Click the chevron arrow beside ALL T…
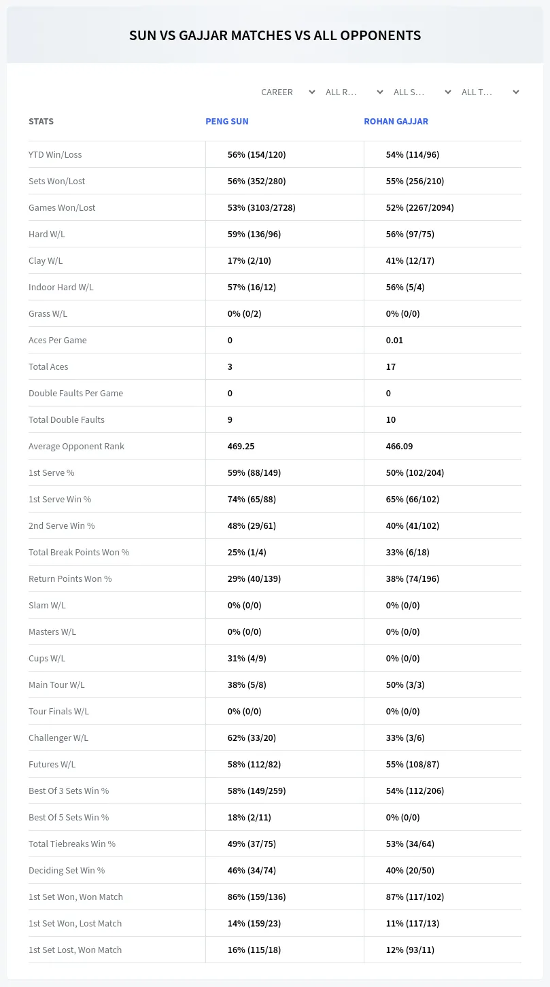Image resolution: width=550 pixels, height=987 pixels. pyautogui.click(x=516, y=92)
